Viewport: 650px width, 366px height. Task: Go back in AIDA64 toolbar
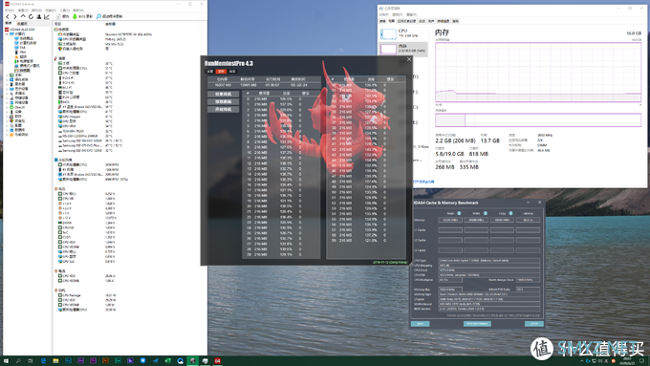tap(8, 16)
